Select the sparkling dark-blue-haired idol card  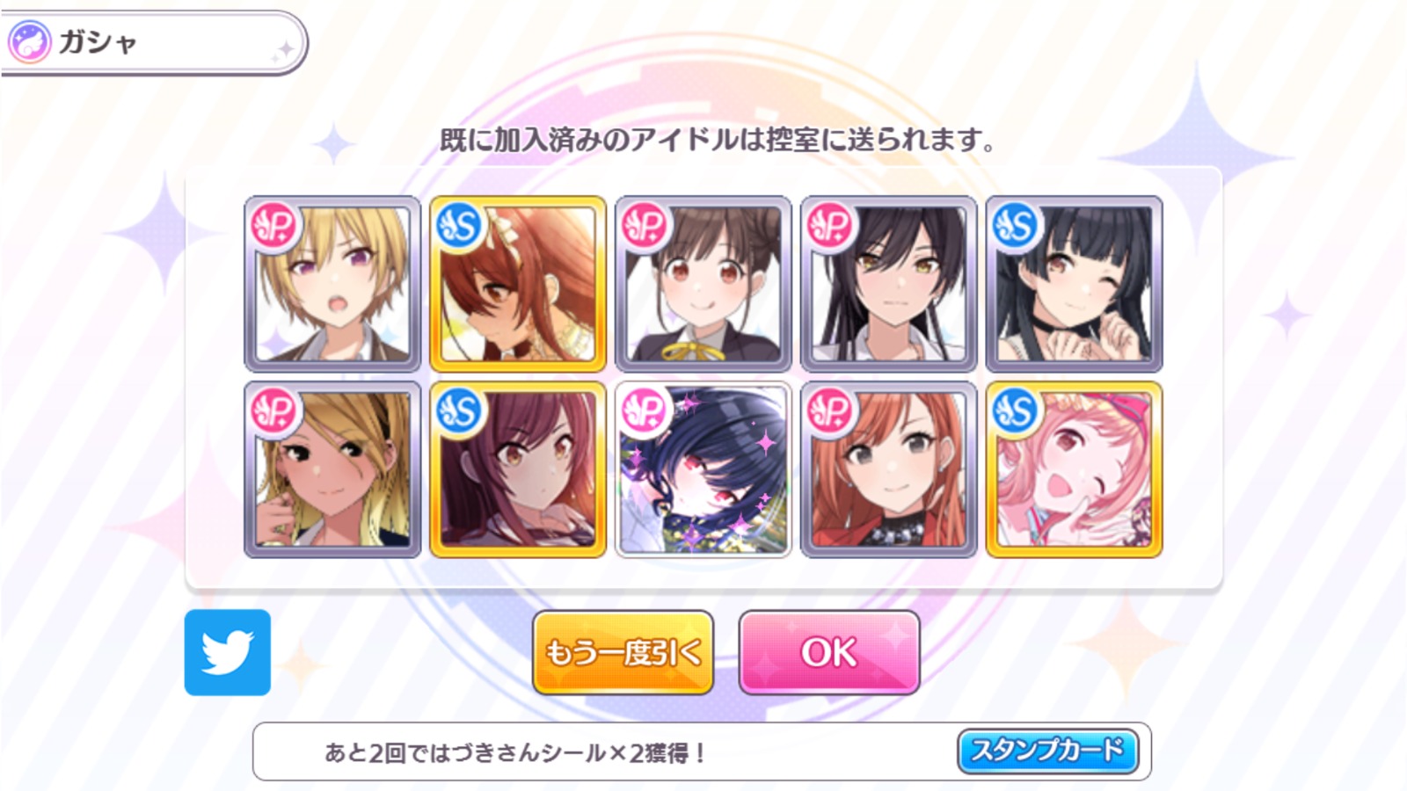(703, 469)
